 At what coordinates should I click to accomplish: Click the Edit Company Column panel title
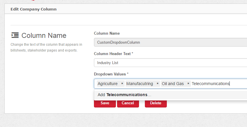click(x=33, y=9)
